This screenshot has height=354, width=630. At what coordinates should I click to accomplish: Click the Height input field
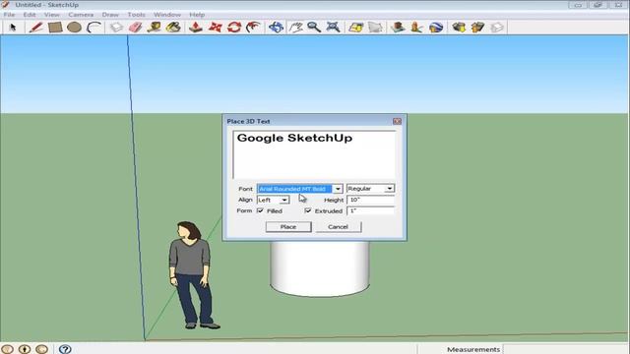coord(370,200)
